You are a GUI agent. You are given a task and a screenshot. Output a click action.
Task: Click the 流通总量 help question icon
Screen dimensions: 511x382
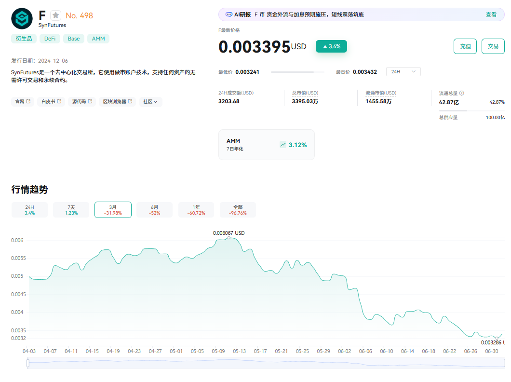tap(461, 93)
